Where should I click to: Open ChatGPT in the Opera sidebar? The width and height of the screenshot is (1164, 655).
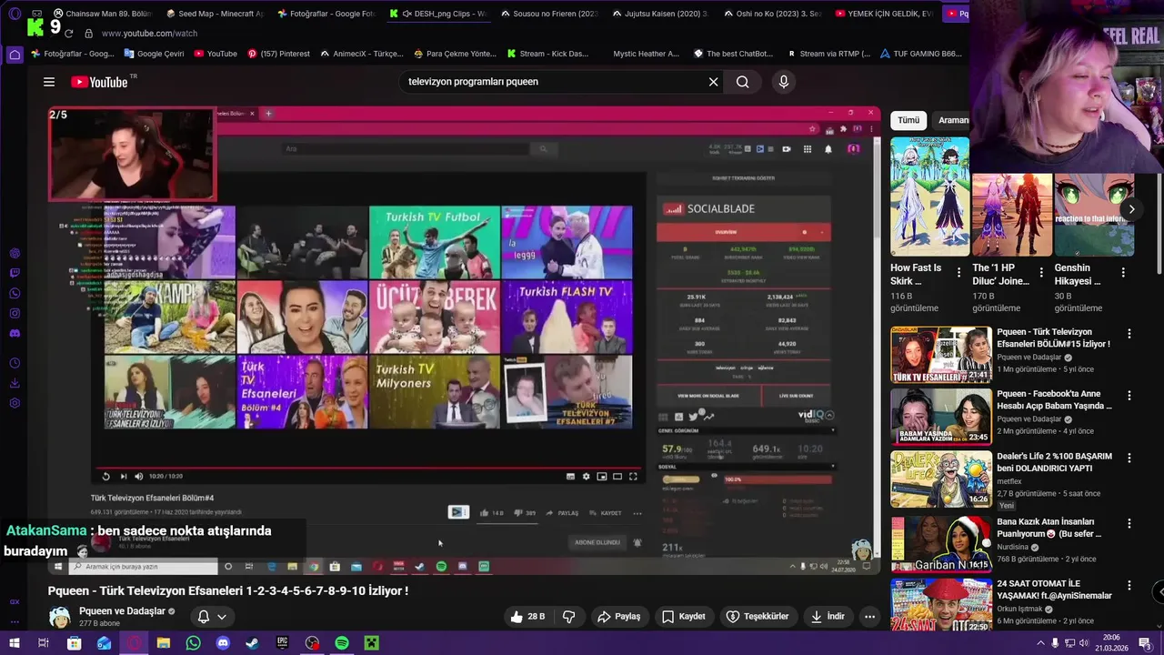click(x=15, y=253)
